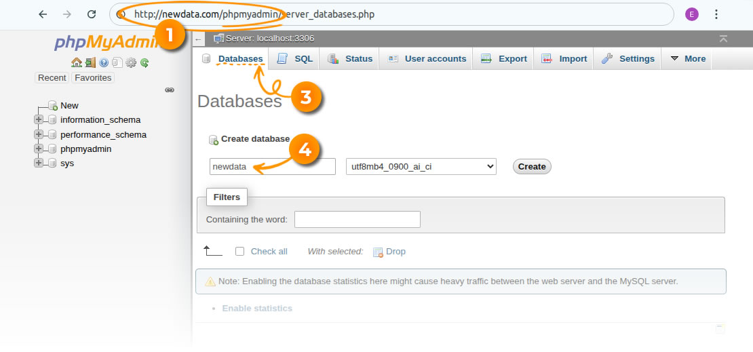Viewport: 753px width, 352px height.
Task: Open the More tab dropdown
Action: point(687,58)
